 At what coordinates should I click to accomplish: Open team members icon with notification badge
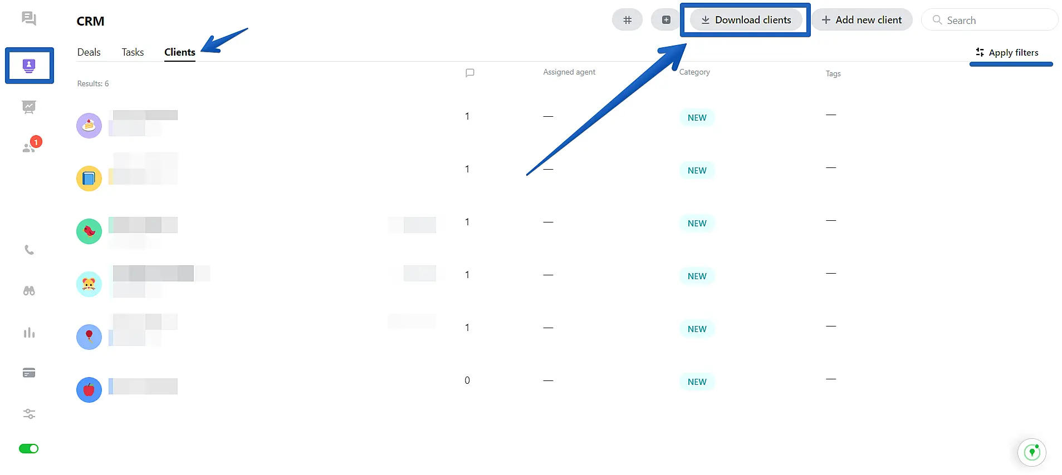pyautogui.click(x=29, y=147)
